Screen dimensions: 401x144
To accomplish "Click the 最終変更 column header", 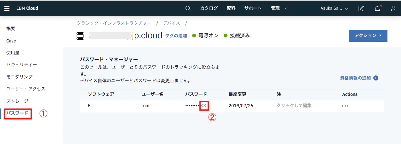I will click(238, 94).
